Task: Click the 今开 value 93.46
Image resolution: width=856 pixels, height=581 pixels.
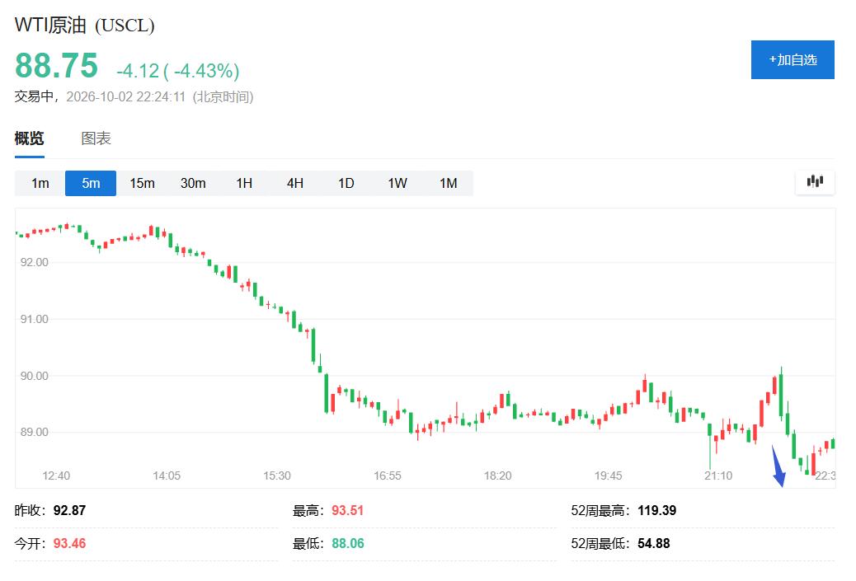Action: click(x=69, y=544)
